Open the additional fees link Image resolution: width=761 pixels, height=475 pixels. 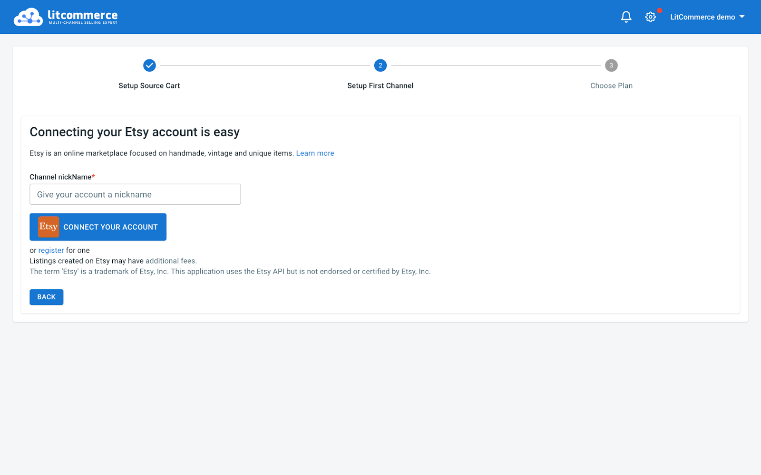[171, 261]
